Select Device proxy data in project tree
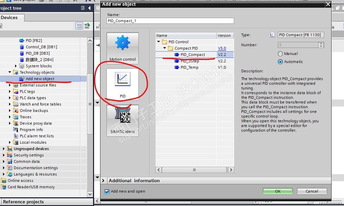The width and height of the screenshot is (344, 206). 36,123
